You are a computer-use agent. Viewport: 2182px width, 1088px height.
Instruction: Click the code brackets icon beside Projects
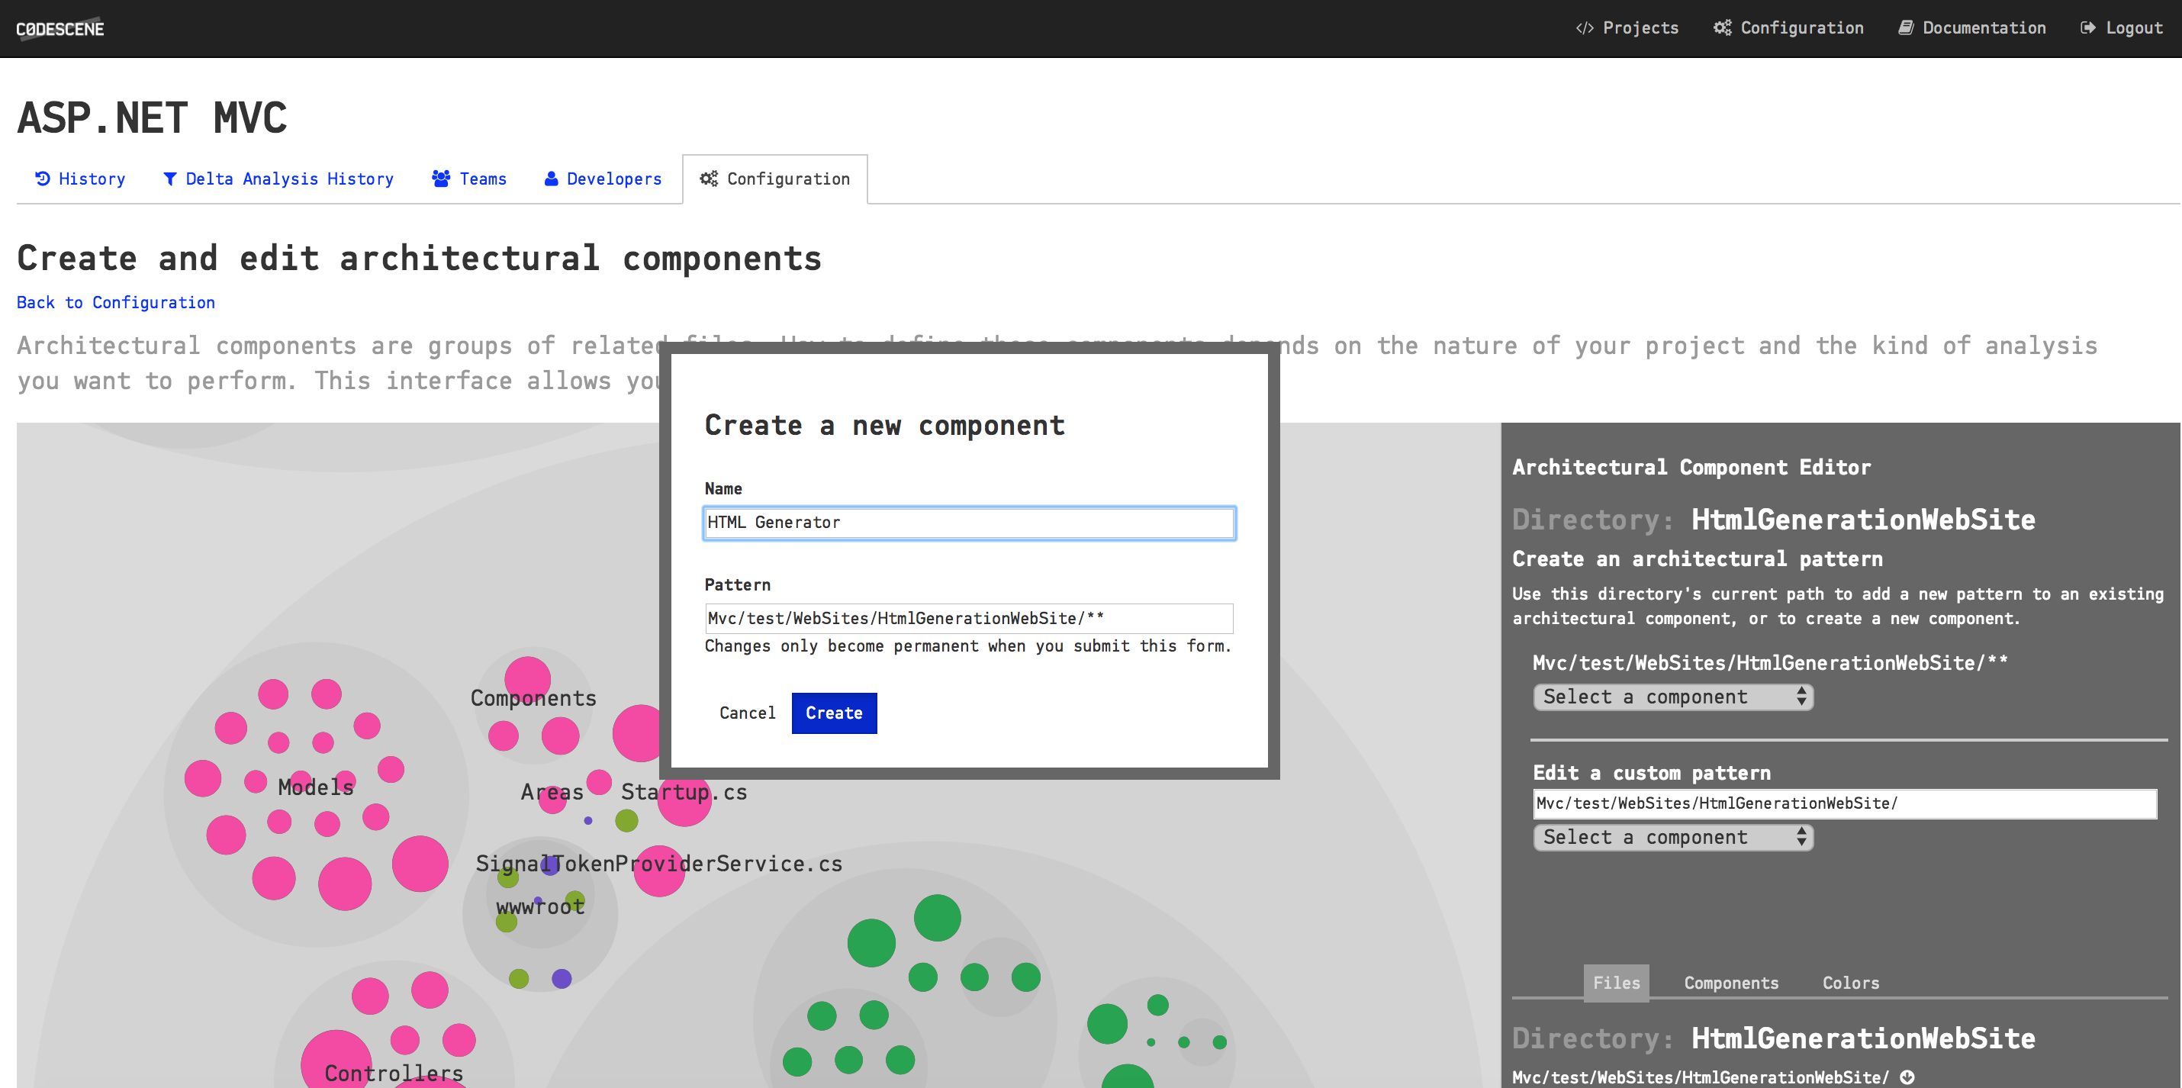tap(1585, 28)
